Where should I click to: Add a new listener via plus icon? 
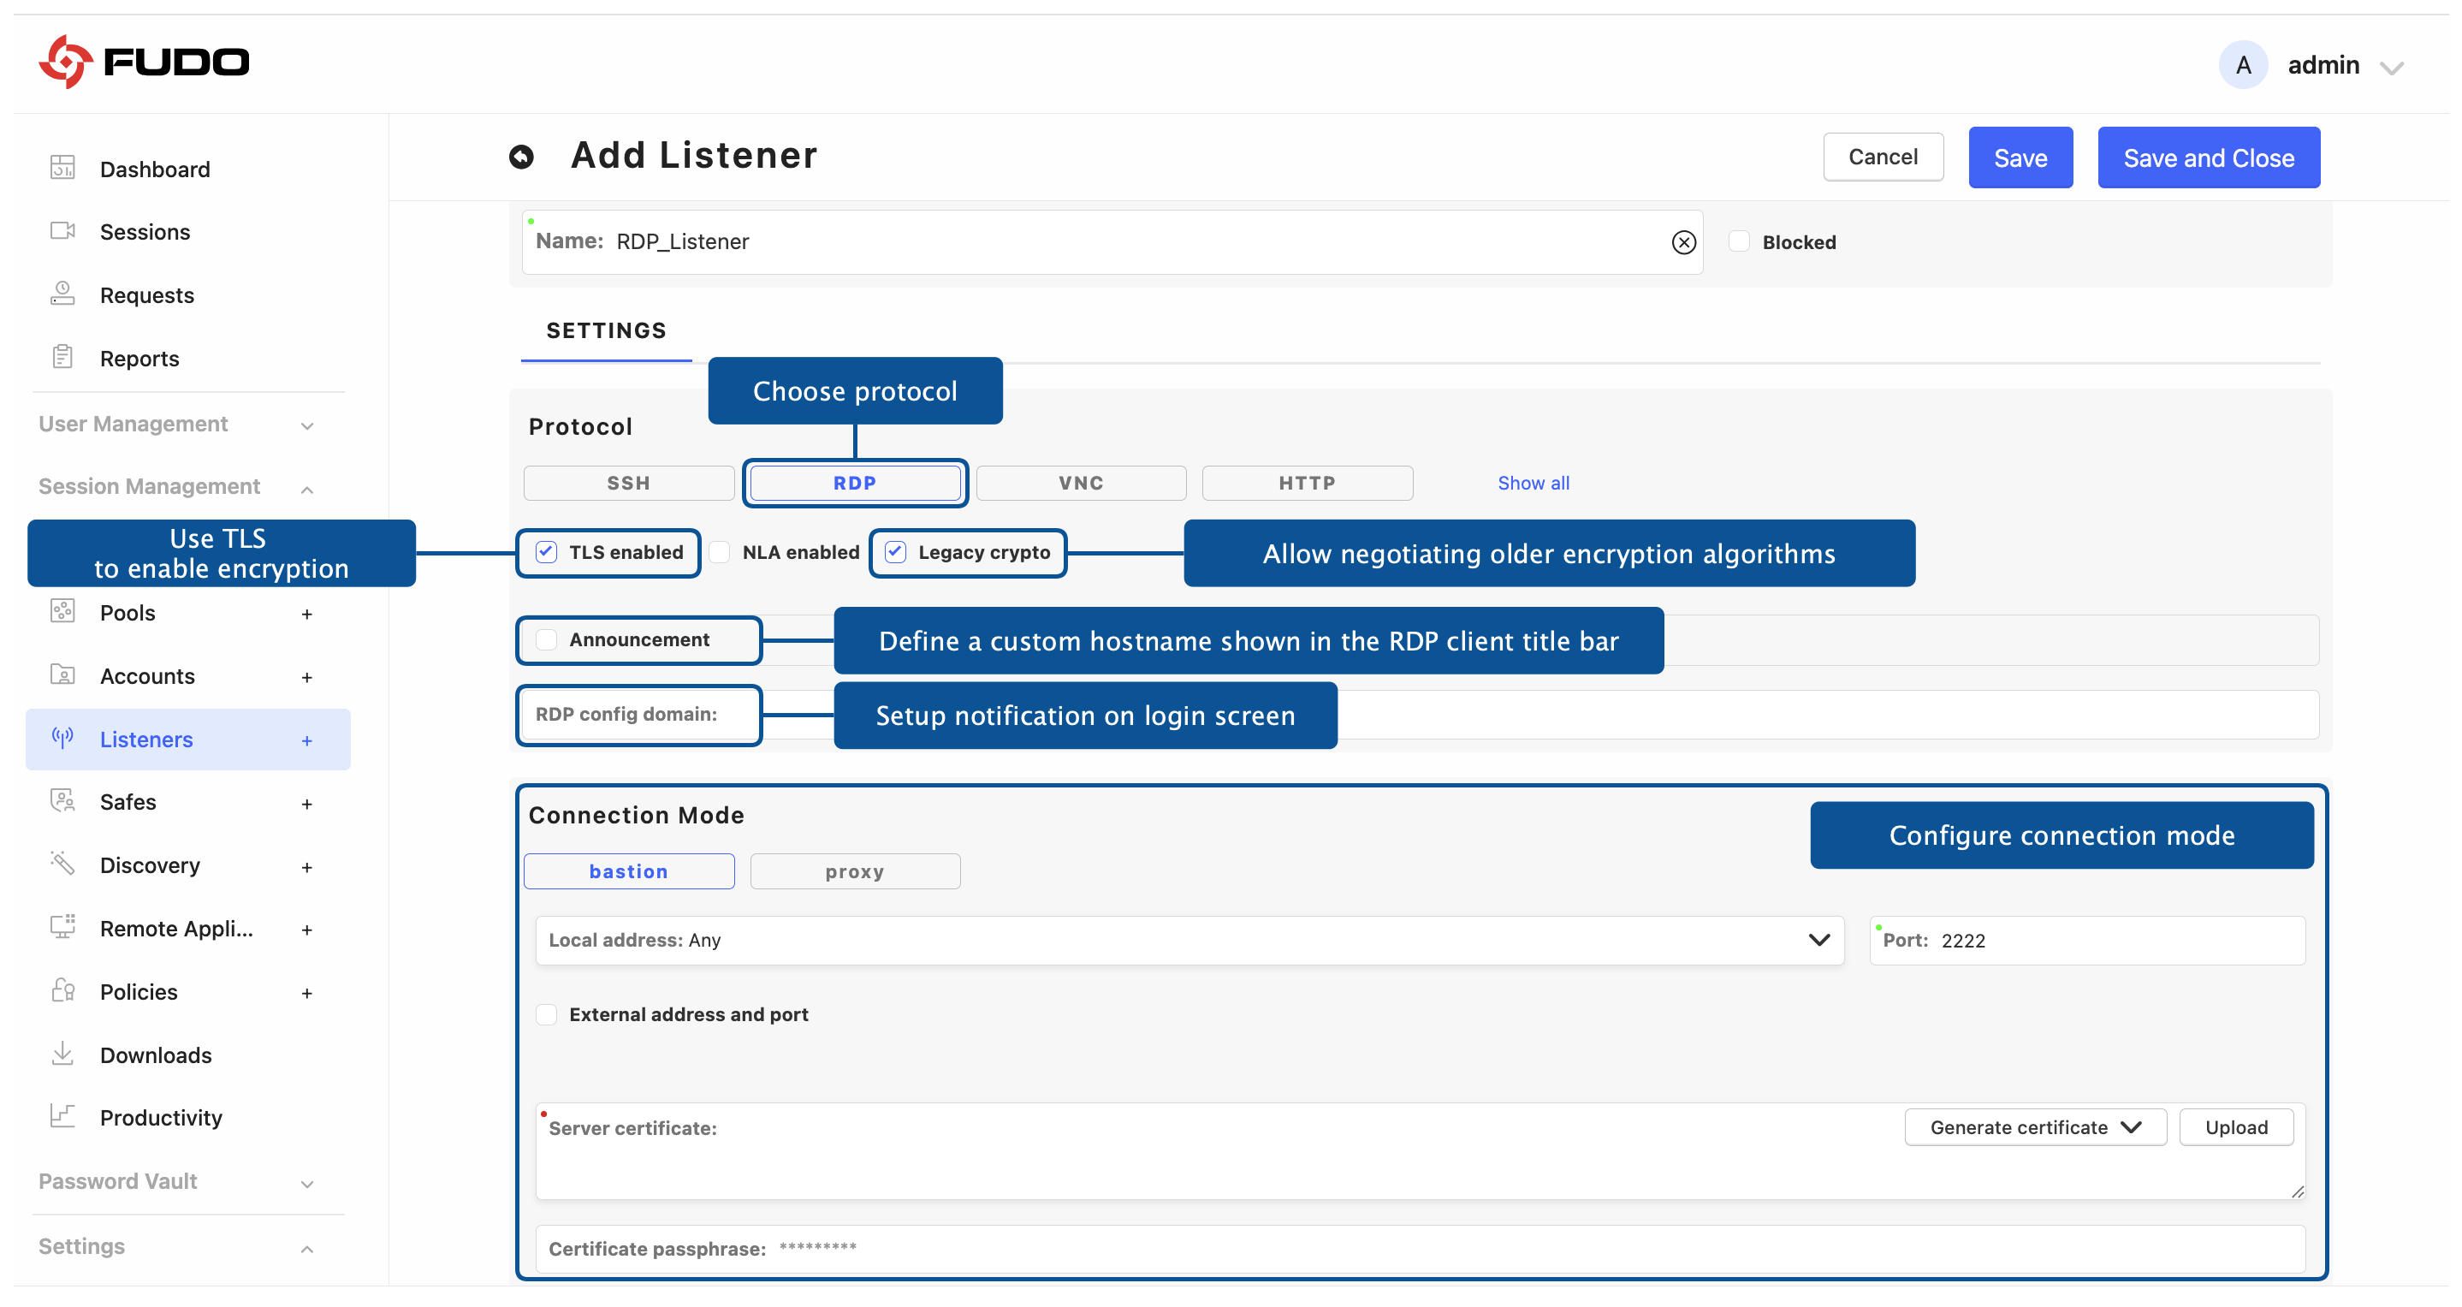(x=307, y=740)
